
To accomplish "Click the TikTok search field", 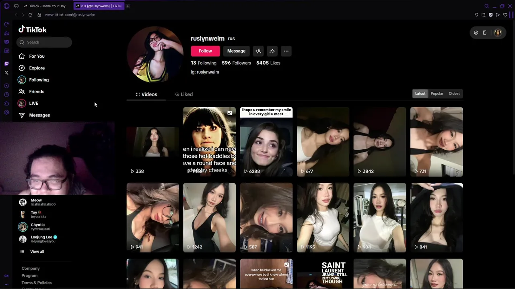I will (44, 42).
